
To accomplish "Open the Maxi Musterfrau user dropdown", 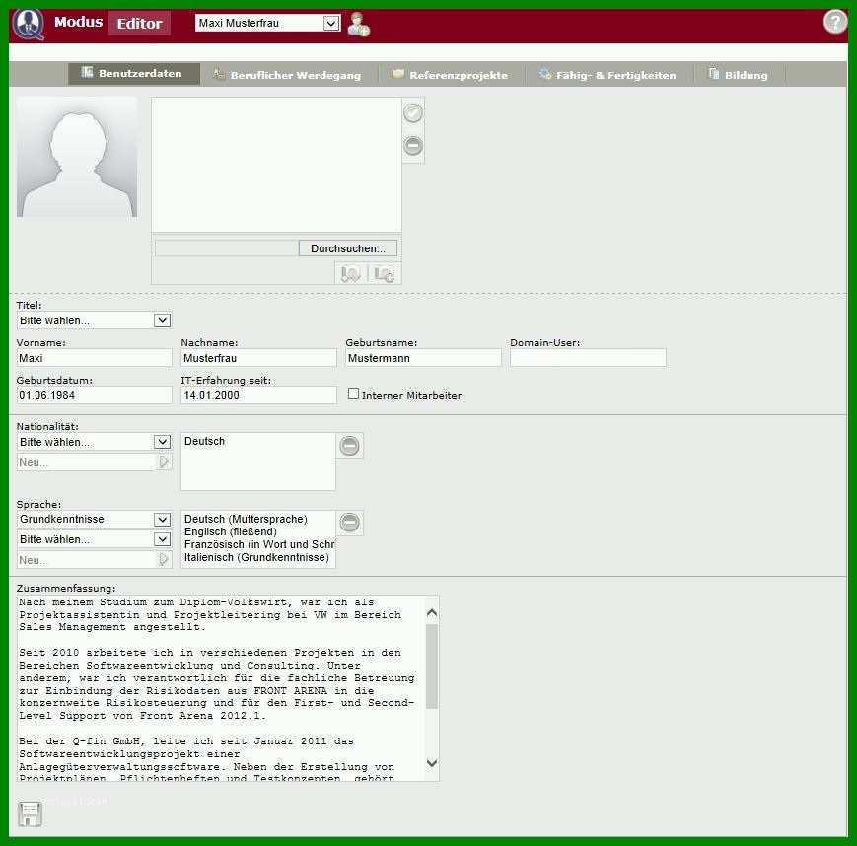I will [268, 23].
